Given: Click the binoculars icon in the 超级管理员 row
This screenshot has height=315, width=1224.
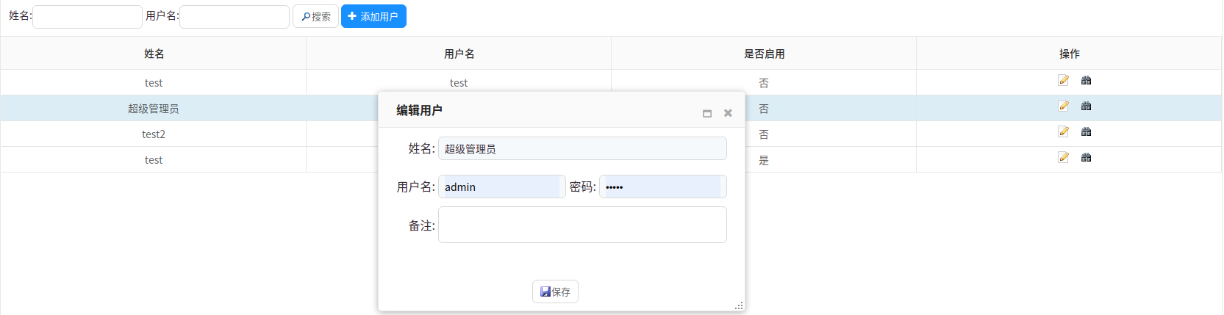Looking at the screenshot, I should point(1086,106).
